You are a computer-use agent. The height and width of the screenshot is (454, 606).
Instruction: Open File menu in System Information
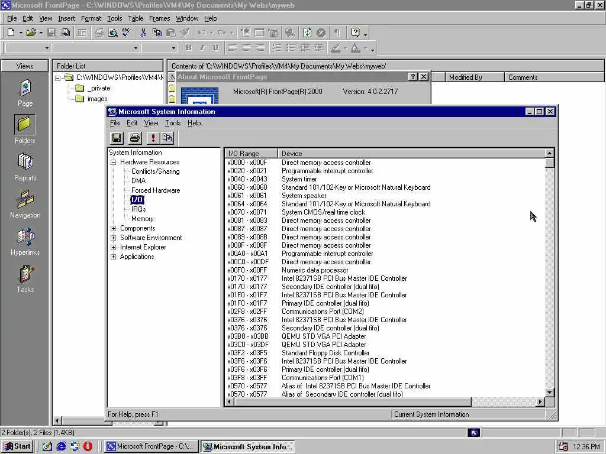coord(115,123)
